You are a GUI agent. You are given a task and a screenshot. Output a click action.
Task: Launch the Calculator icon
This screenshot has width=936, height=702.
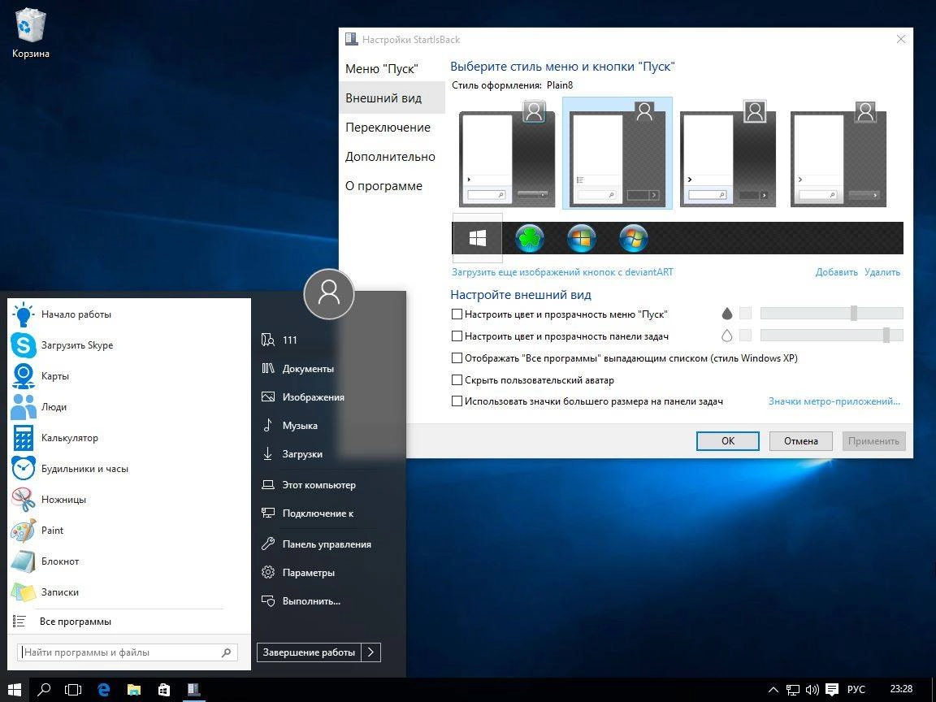pos(24,438)
